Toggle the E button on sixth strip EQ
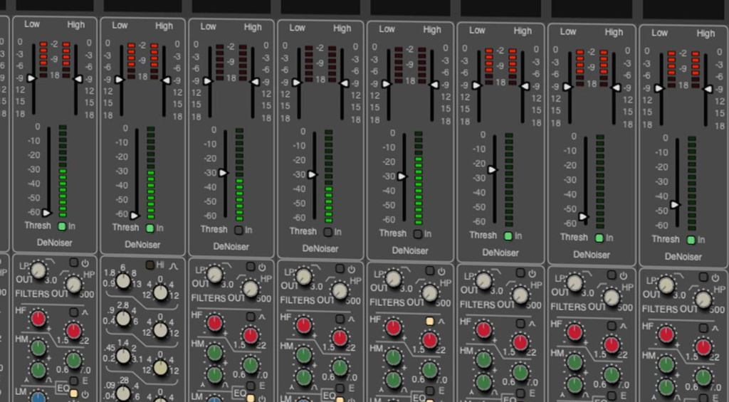Image resolution: width=729 pixels, height=402 pixels. pyautogui.click(x=520, y=392)
